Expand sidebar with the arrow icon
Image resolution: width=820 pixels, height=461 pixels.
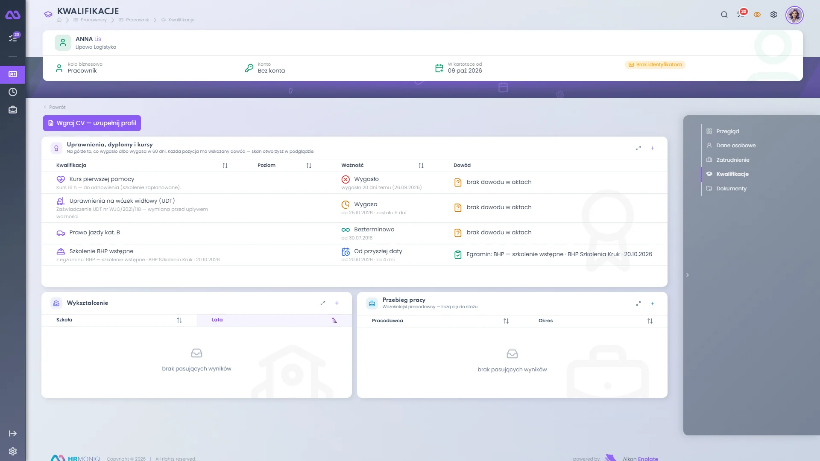click(x=13, y=434)
